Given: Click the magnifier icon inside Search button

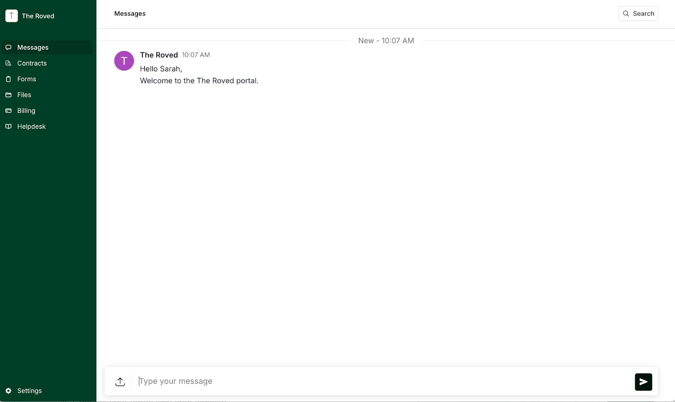Looking at the screenshot, I should click(626, 13).
